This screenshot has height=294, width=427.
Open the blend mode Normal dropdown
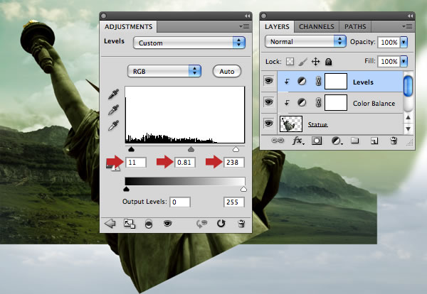[305, 42]
